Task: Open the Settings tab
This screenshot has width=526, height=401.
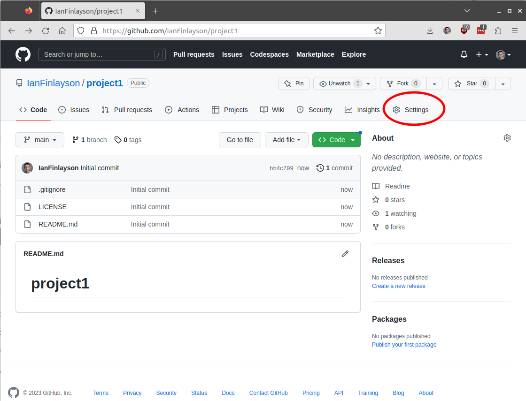Action: pos(410,110)
